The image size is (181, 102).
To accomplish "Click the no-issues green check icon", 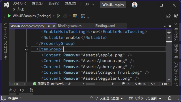I will (35, 84).
